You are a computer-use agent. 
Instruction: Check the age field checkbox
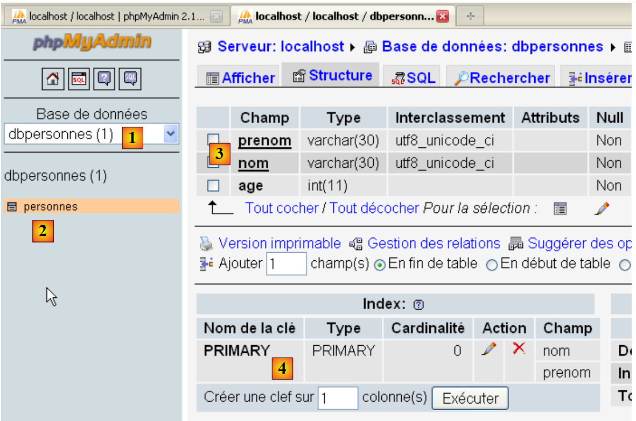pyautogui.click(x=213, y=186)
